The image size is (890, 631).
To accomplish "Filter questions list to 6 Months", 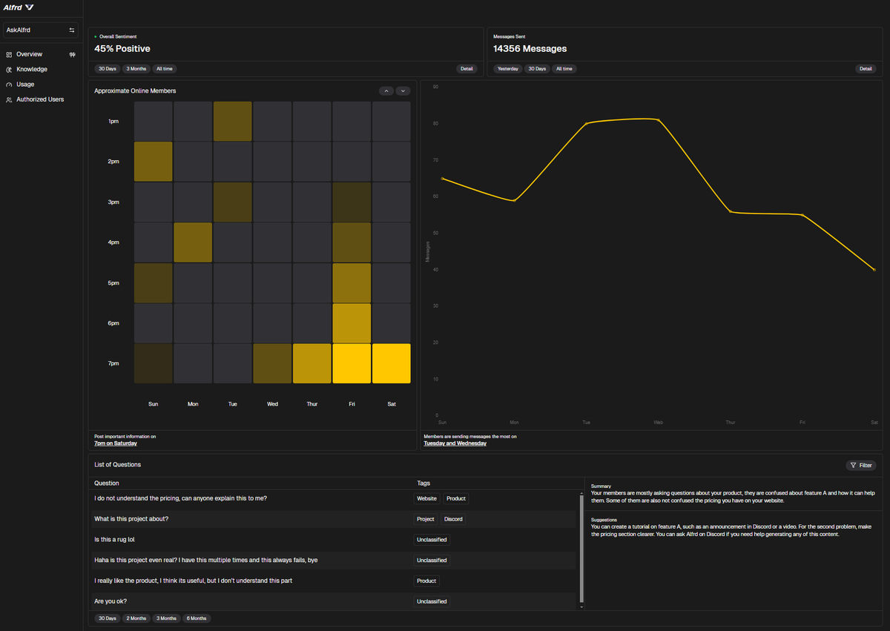I will [x=197, y=618].
